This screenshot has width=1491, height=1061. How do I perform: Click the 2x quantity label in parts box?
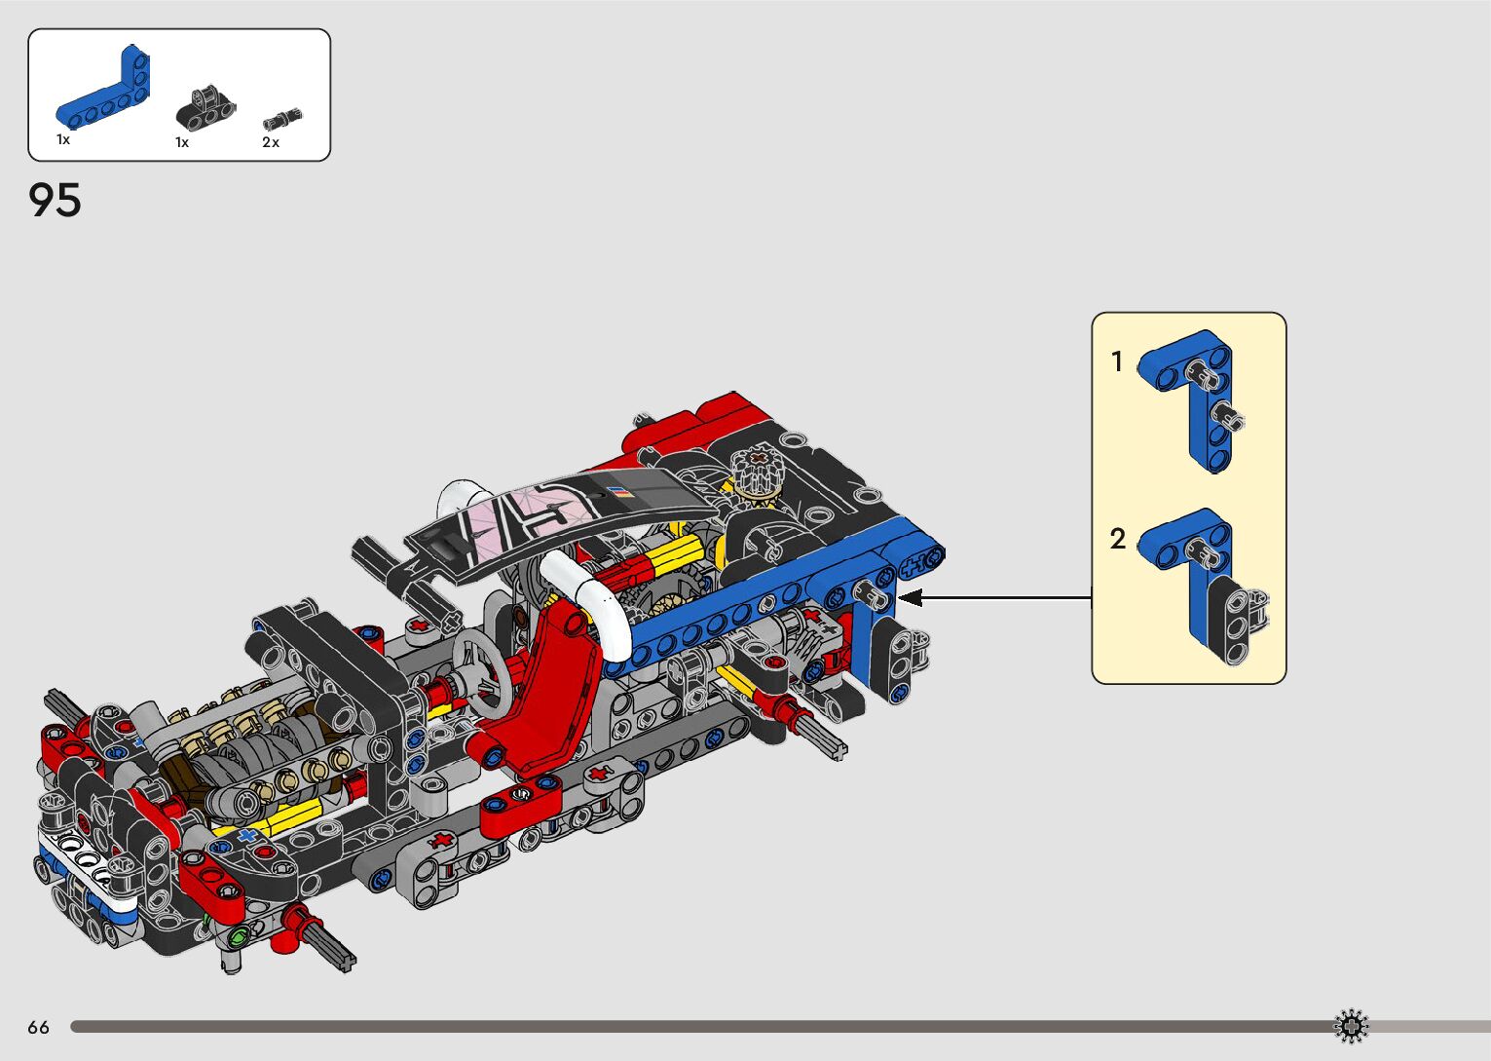coord(271,142)
